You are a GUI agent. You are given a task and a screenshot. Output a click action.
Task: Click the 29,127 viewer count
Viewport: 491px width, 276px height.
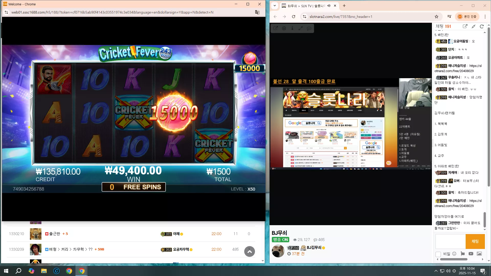pos(301,240)
